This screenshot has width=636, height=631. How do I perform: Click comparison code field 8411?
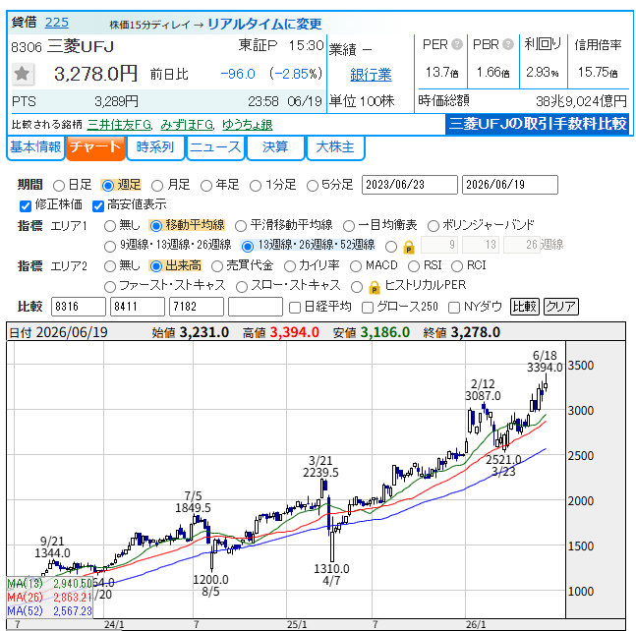point(138,307)
